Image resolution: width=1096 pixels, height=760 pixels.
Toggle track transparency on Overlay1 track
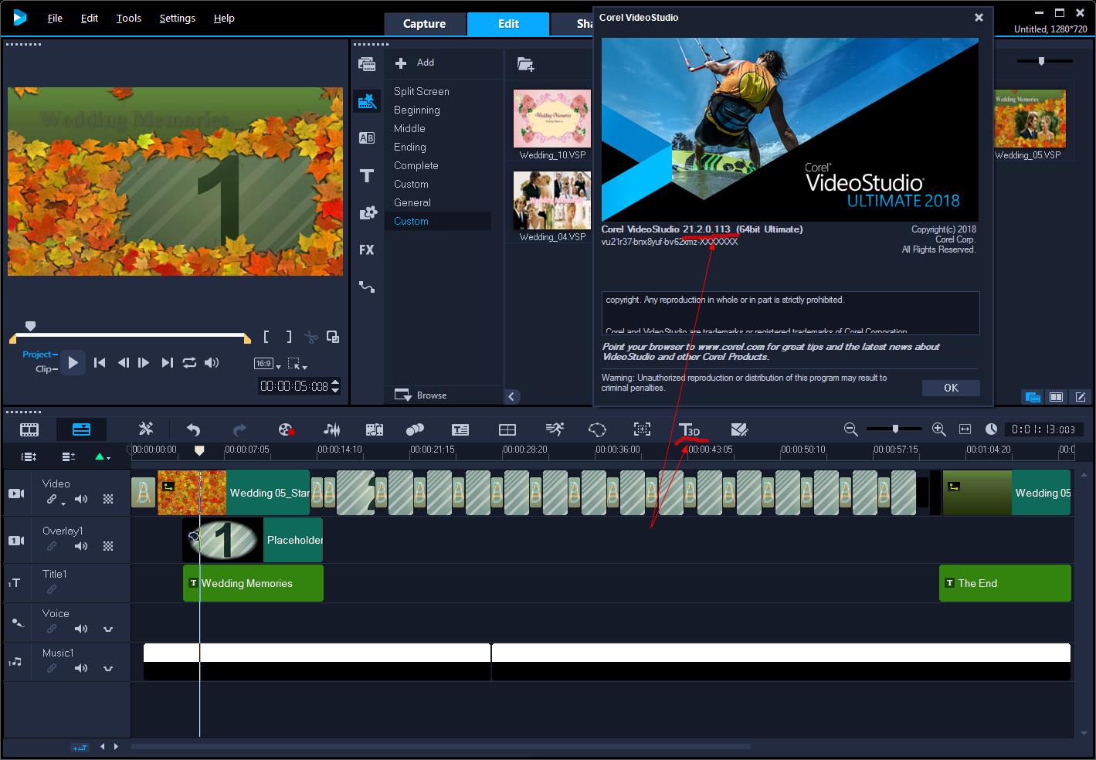coord(108,546)
